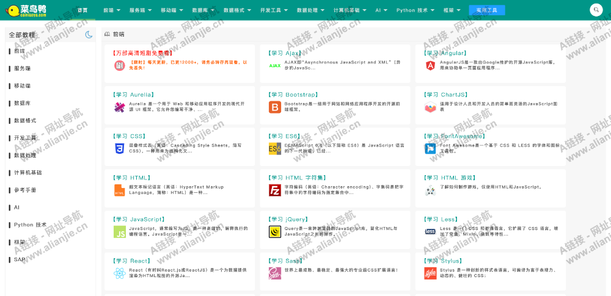Viewport: 611px width, 296px height.
Task: Open the 【学习 jQuery】 link
Action: [x=288, y=219]
